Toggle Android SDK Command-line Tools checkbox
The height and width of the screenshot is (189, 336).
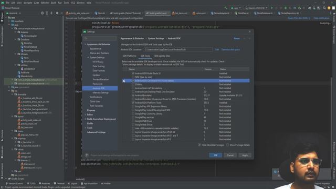133,81
